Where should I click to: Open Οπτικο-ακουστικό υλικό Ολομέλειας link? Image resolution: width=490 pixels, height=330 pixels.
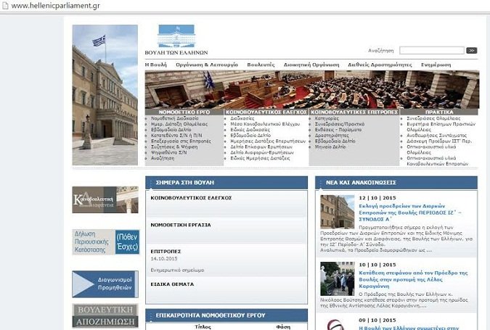click(x=431, y=149)
